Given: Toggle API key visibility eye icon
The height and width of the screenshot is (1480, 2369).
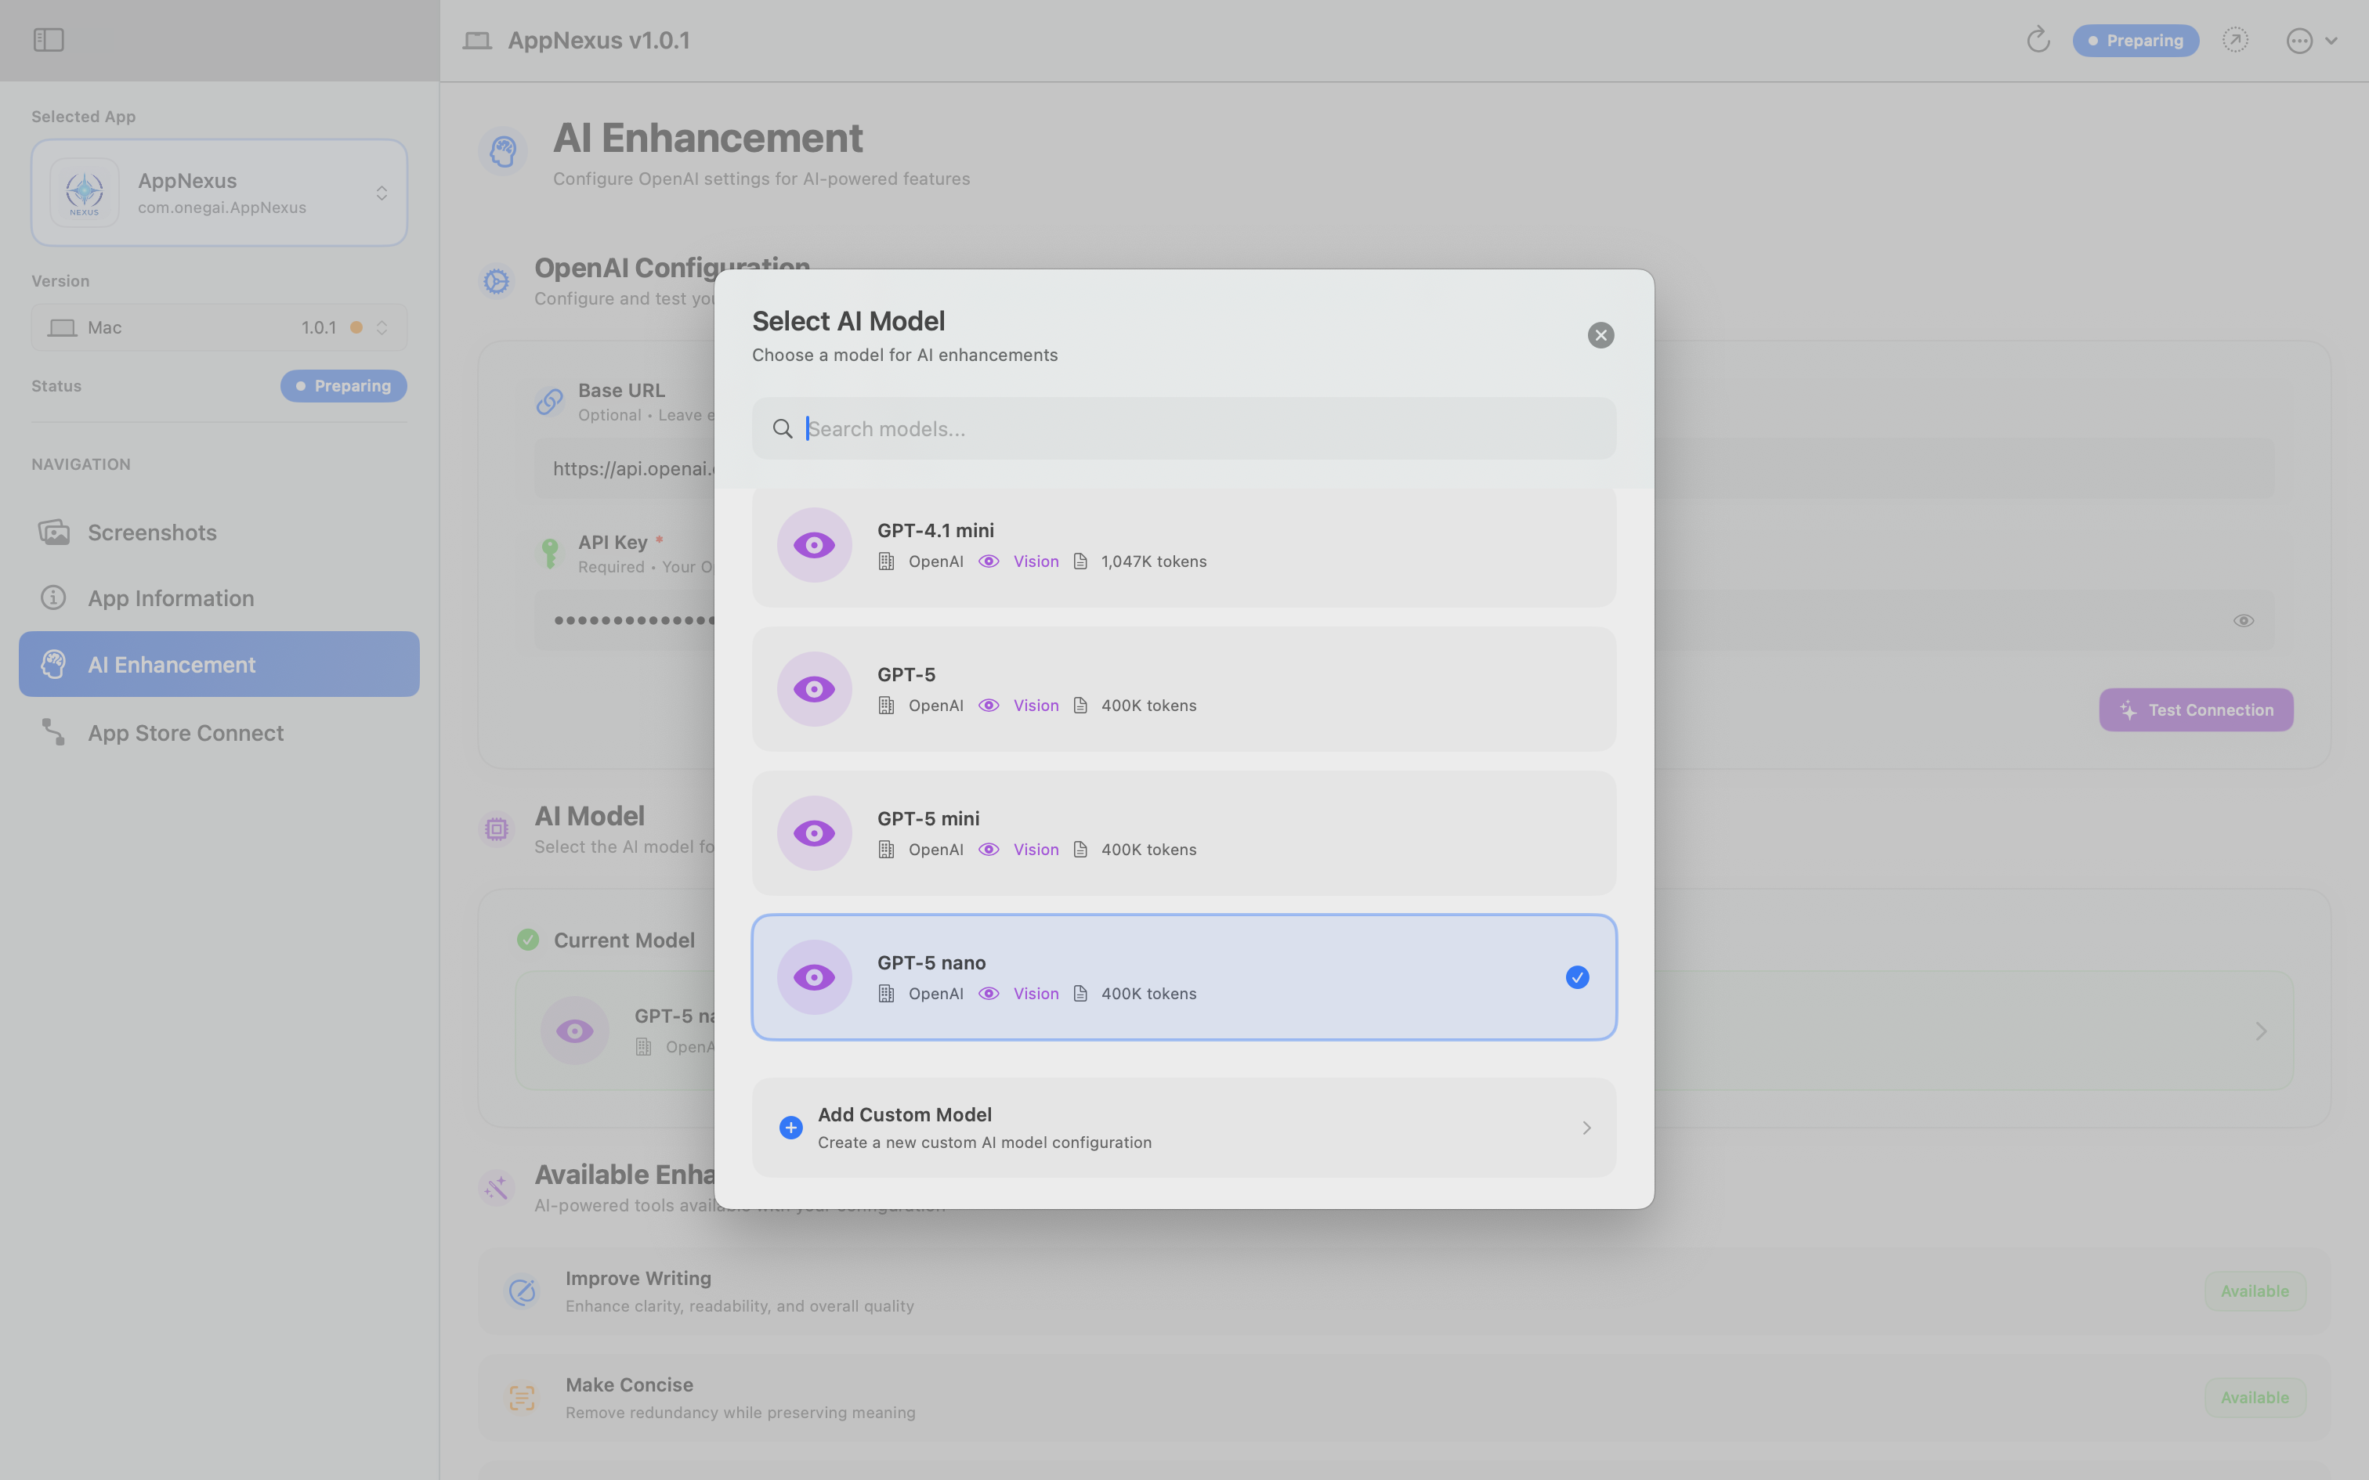Looking at the screenshot, I should point(2244,620).
